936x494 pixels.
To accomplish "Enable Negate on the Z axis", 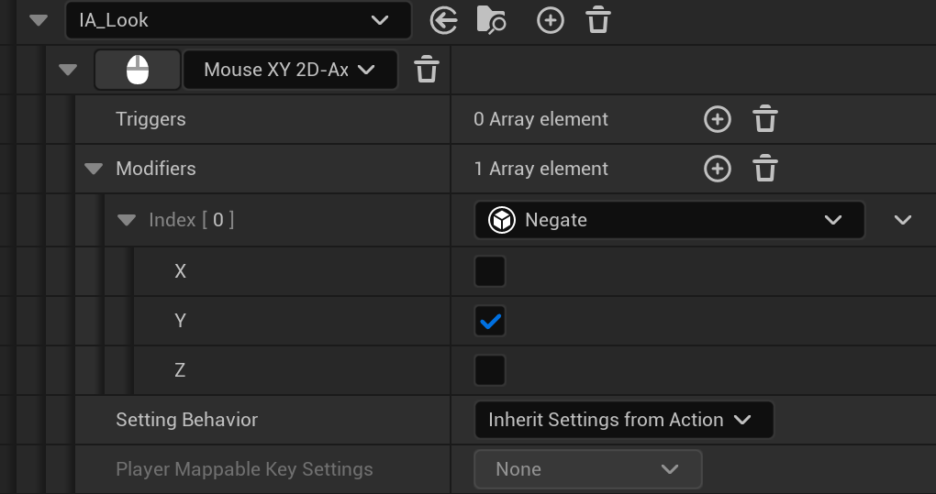I will coord(490,370).
